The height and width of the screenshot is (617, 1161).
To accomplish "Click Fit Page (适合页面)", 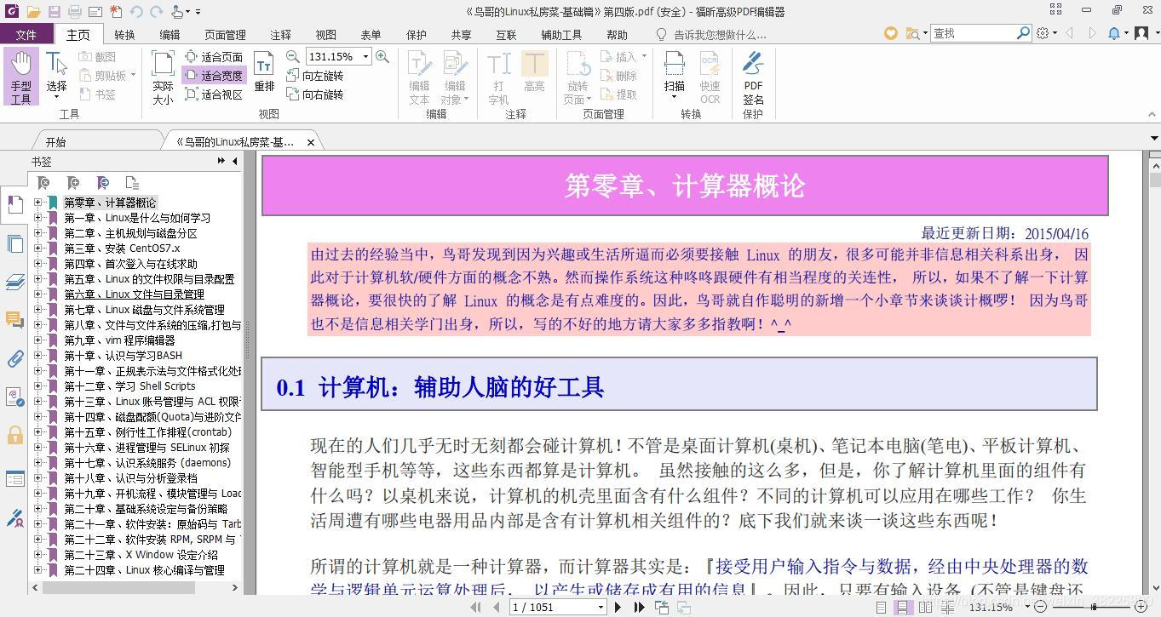I will click(x=214, y=56).
